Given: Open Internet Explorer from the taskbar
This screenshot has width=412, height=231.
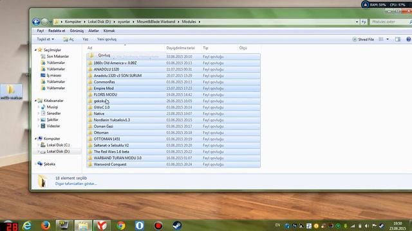Looking at the screenshot, I should pos(27,225).
